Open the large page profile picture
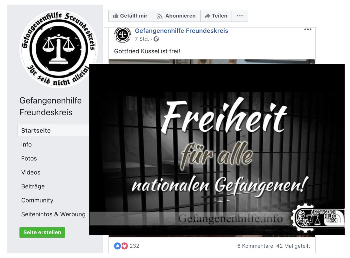 click(59, 49)
